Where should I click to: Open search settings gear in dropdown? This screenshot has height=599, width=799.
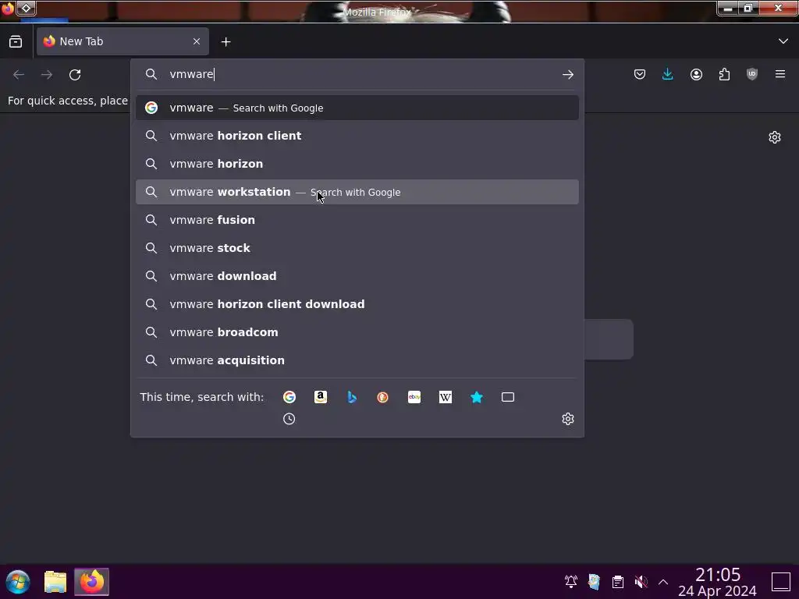point(568,419)
